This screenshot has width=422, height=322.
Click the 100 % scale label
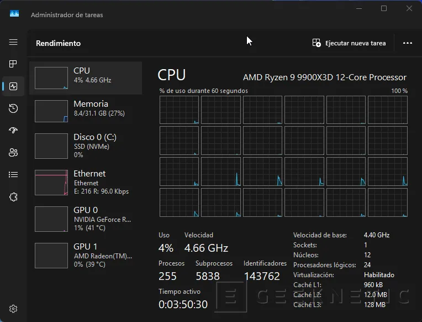[x=399, y=91]
